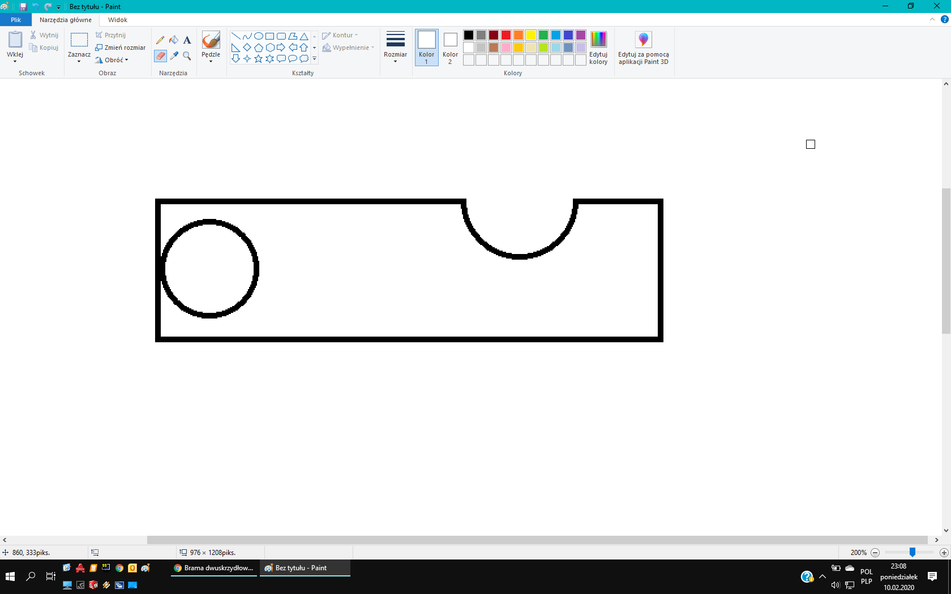Pick the red color swatch
Viewport: 951px width, 594px height.
click(x=506, y=35)
